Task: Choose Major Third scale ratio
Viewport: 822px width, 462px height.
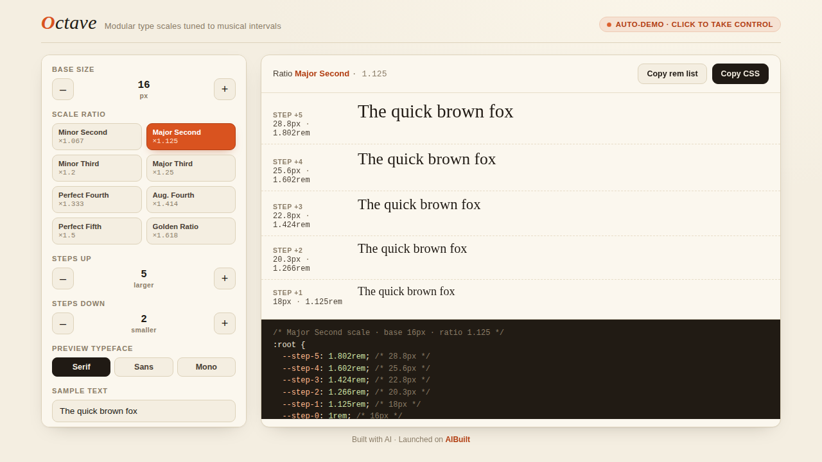Action: (x=191, y=168)
